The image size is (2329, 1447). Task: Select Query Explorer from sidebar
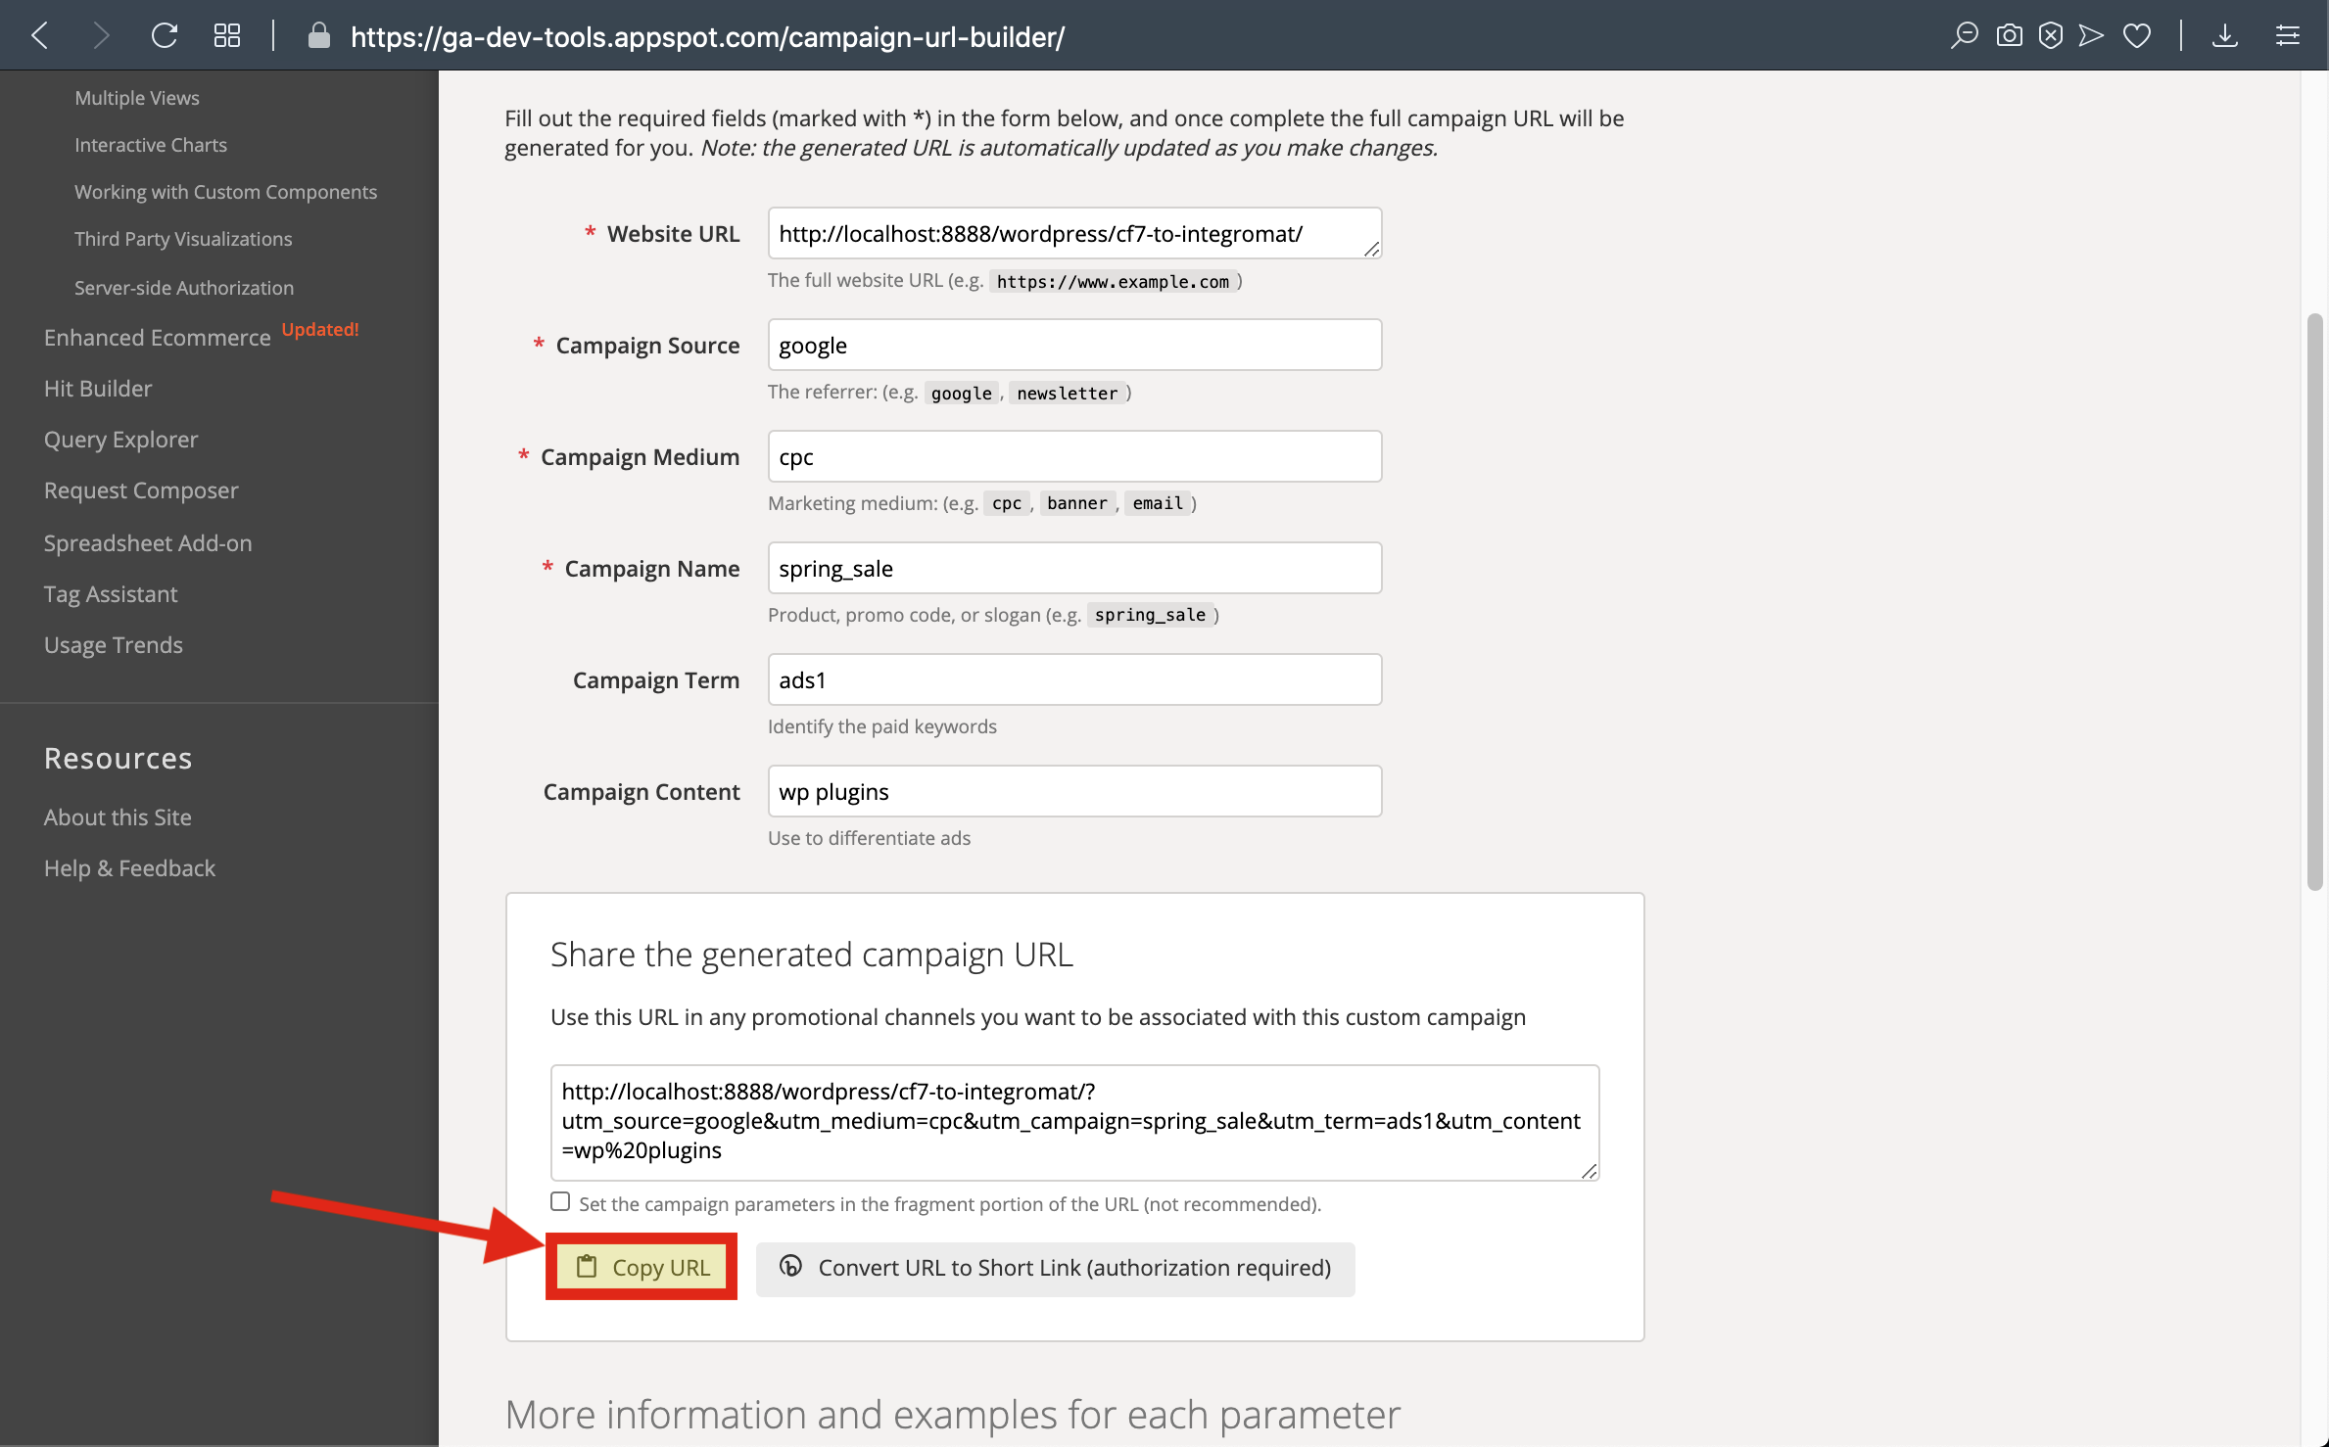120,441
